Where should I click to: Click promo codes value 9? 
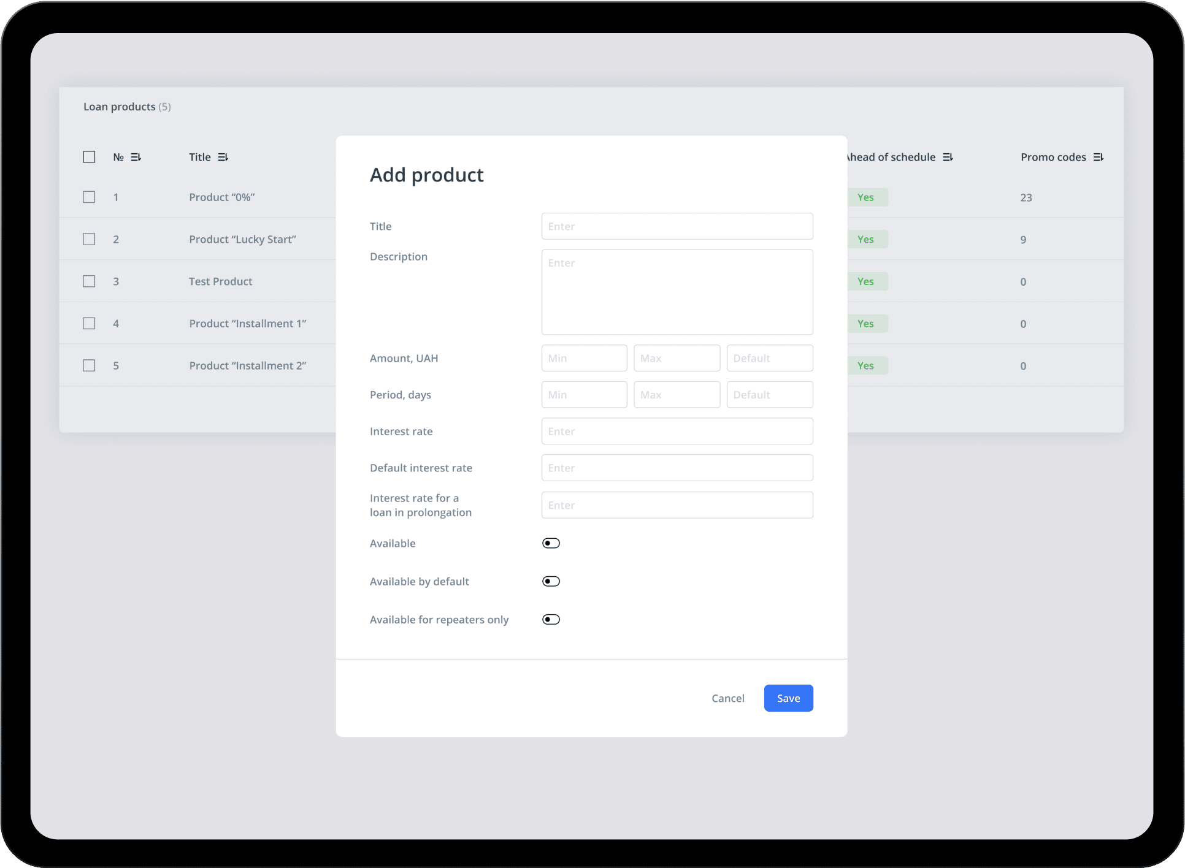[1023, 240]
